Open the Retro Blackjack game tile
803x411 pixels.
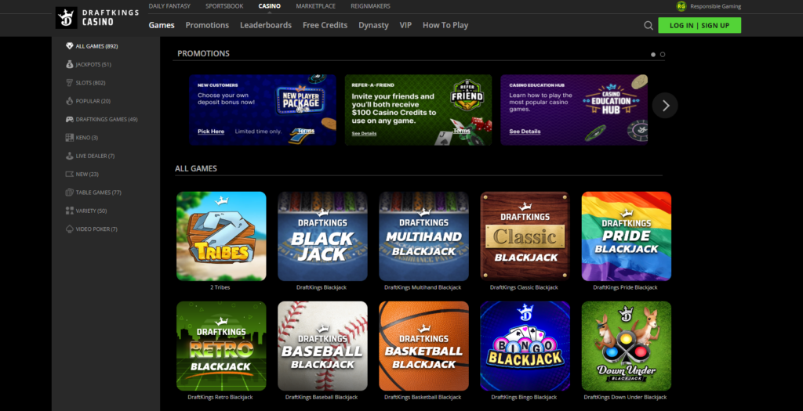[221, 346]
